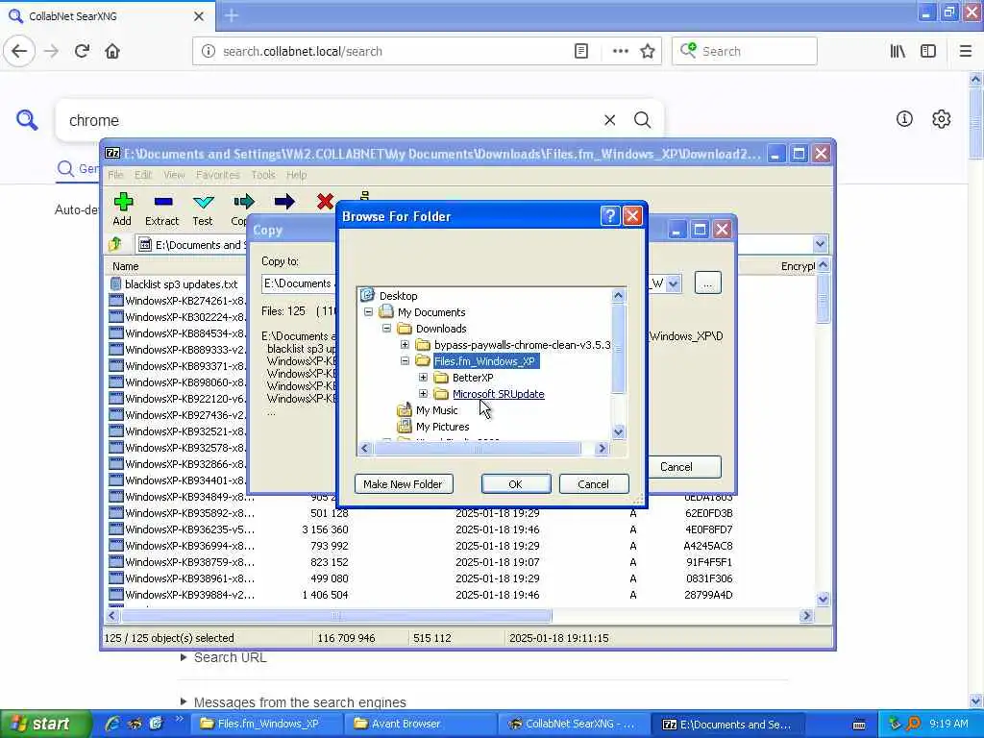
Task: Click the browser Home icon
Action: tap(112, 51)
